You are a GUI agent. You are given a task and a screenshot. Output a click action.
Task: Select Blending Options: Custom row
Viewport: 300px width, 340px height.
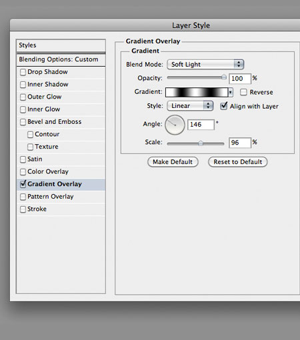click(x=61, y=59)
